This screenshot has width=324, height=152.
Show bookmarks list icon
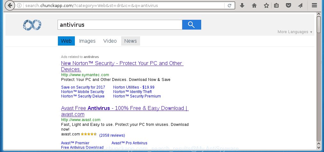(276, 5)
